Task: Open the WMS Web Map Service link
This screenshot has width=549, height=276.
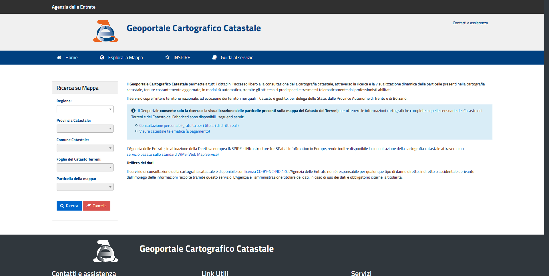Action: [x=173, y=154]
